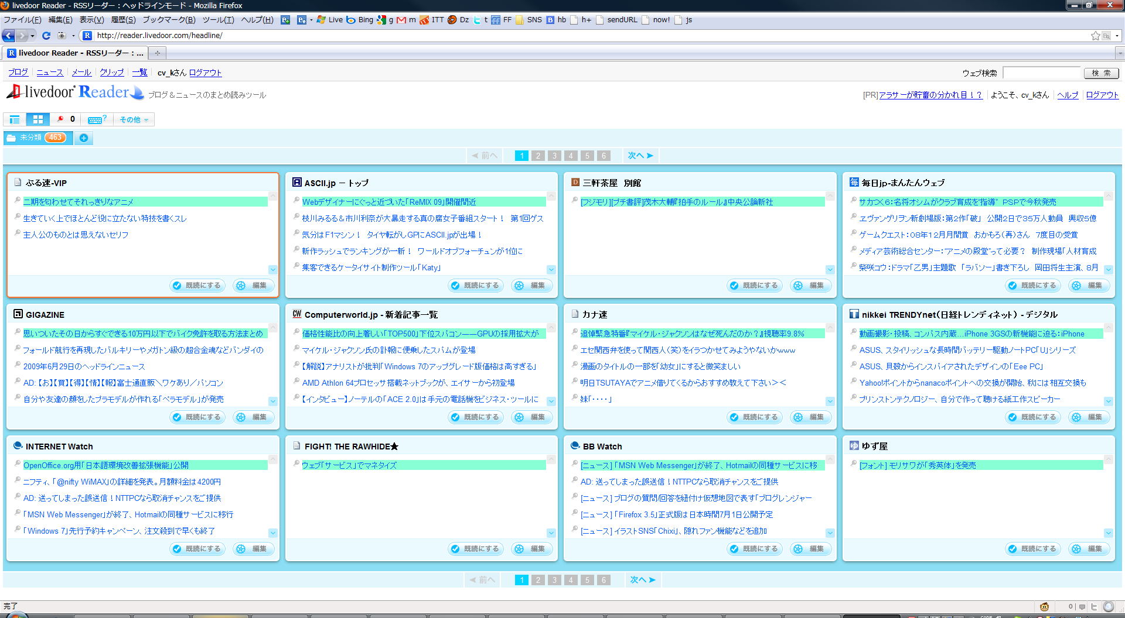Open the INTERNET Watch feed favicon
Screen dimensions: 1125x618
tap(18, 446)
